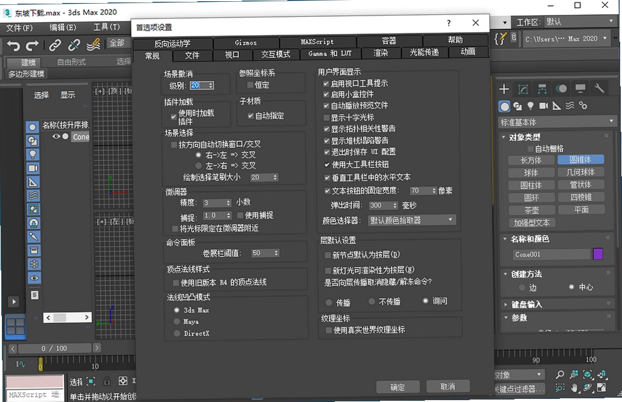Select the Lights category bulb icon

(530, 106)
